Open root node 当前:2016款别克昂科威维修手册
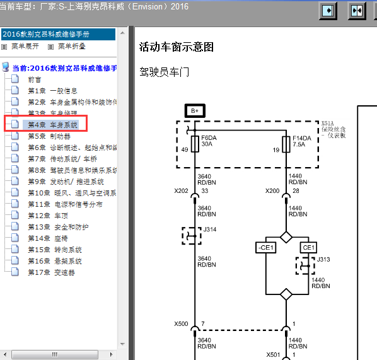The height and width of the screenshot is (360, 377). point(64,68)
